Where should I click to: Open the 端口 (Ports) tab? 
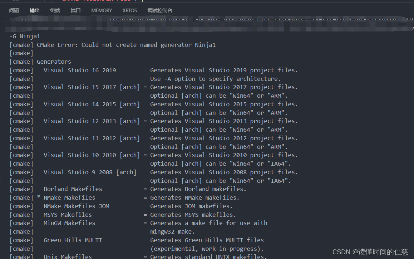tap(75, 10)
